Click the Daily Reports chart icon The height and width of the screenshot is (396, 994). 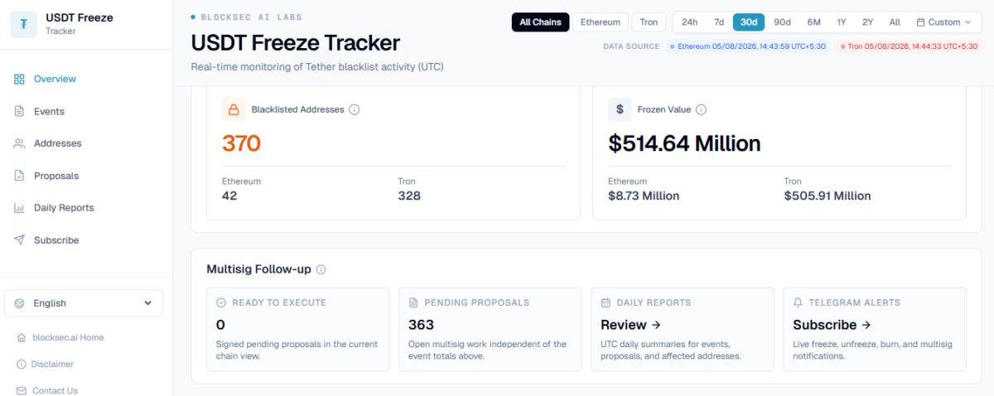pos(19,208)
